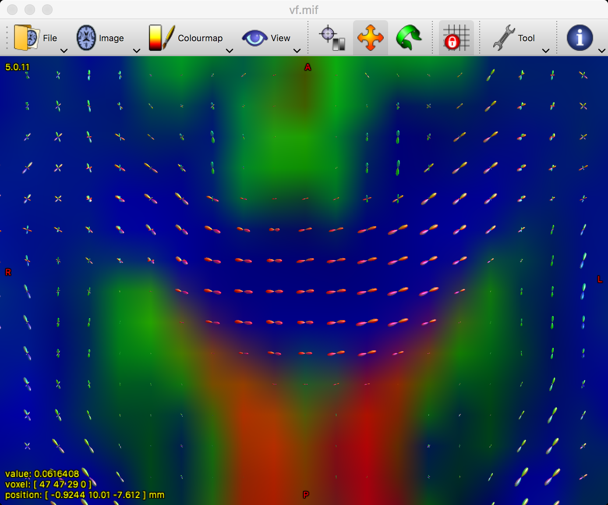Click the 'value: 0.0616408' readout
608x505 pixels.
coord(42,474)
